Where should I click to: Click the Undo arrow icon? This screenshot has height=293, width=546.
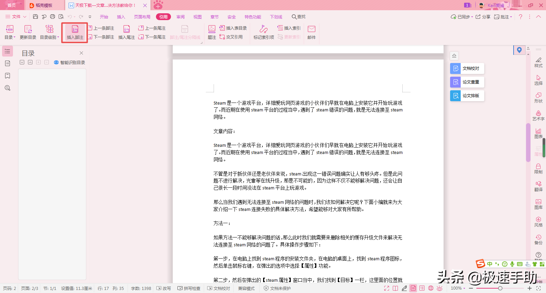pyautogui.click(x=70, y=17)
